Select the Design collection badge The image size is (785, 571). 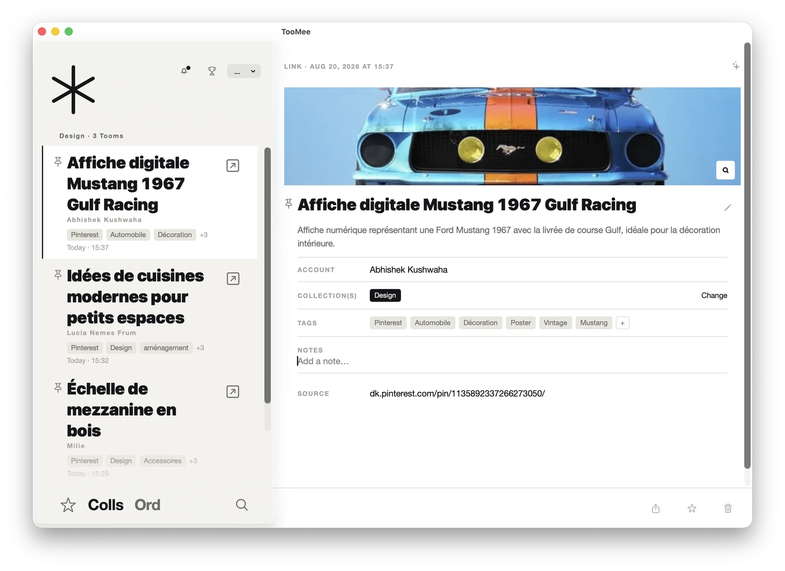pyautogui.click(x=385, y=295)
